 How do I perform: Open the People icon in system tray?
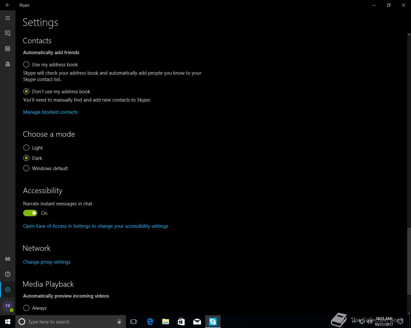click(343, 322)
